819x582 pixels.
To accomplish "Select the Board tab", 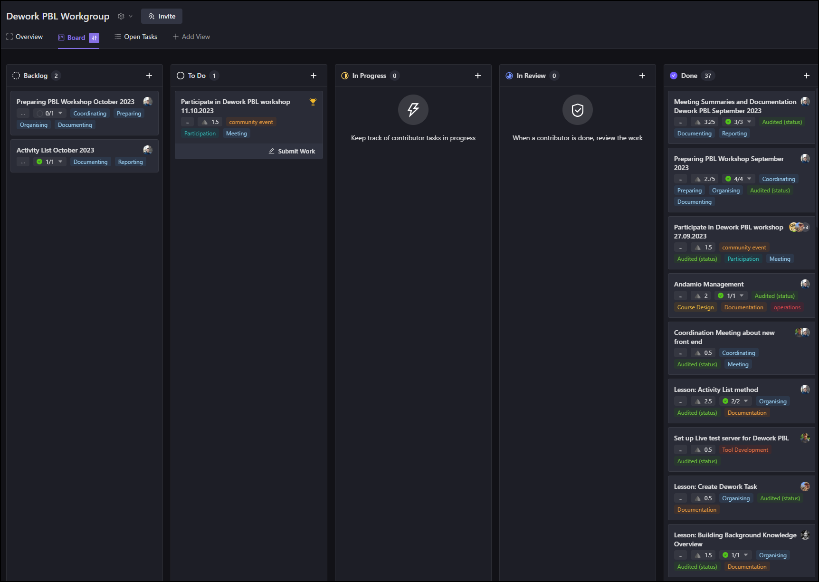I will [x=72, y=38].
